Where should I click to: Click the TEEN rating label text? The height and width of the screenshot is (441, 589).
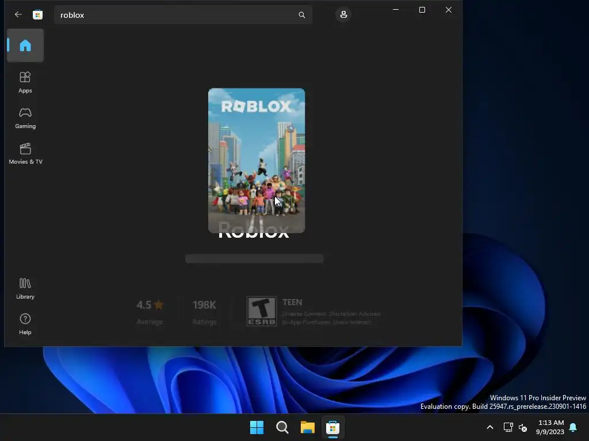coord(292,302)
